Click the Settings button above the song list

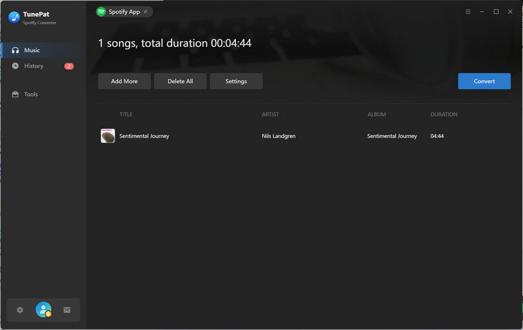click(x=236, y=81)
